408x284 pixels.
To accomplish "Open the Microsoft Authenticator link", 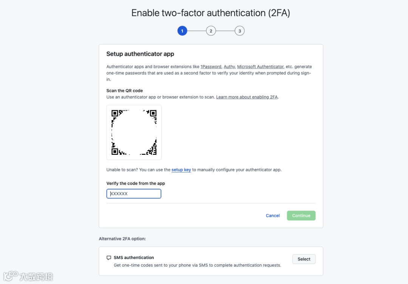I will [x=260, y=67].
